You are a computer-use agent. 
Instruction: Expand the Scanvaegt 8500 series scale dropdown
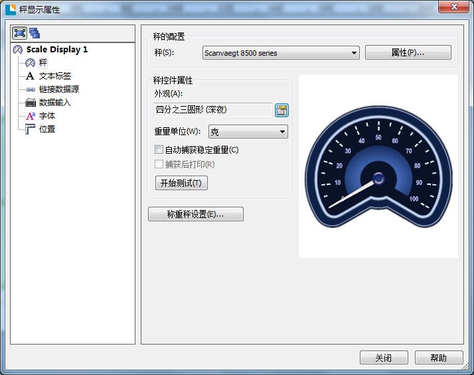pos(280,53)
